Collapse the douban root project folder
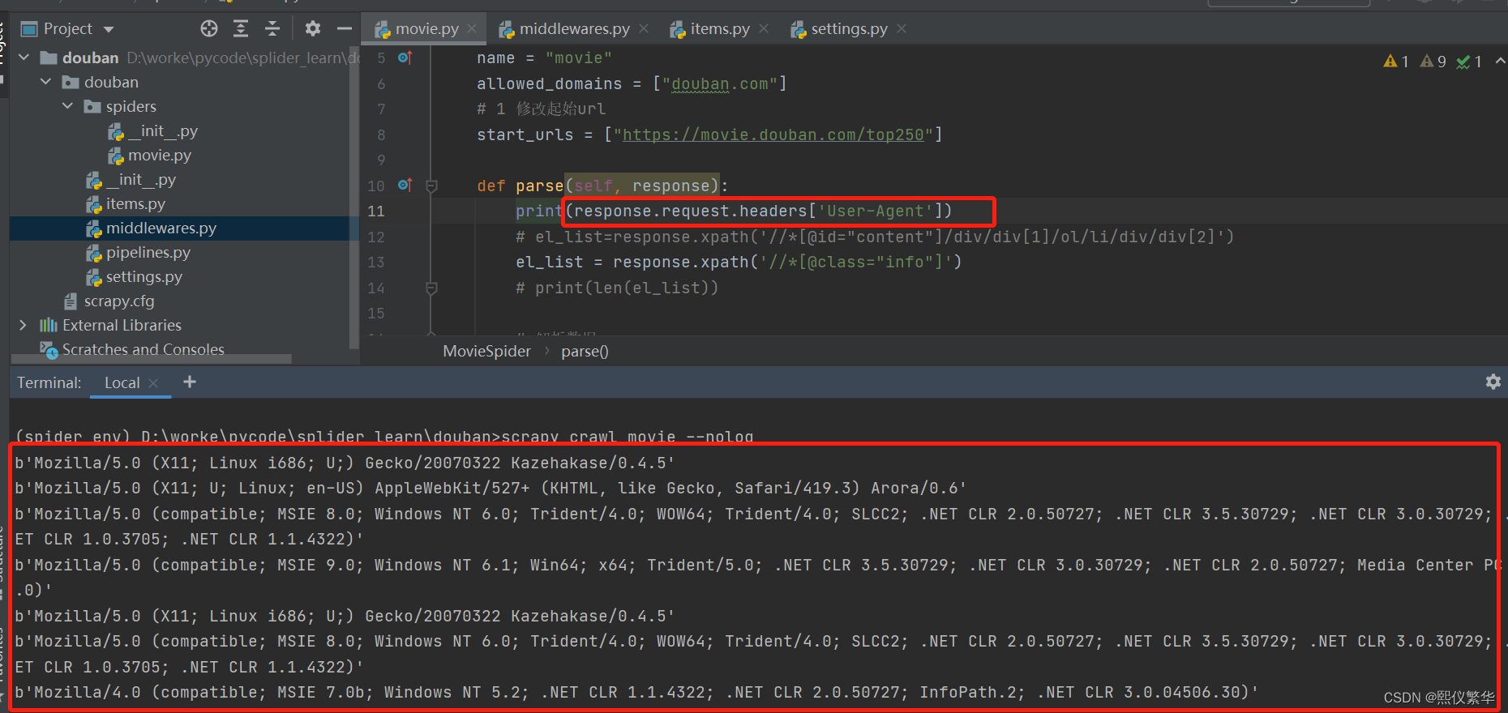 click(24, 58)
